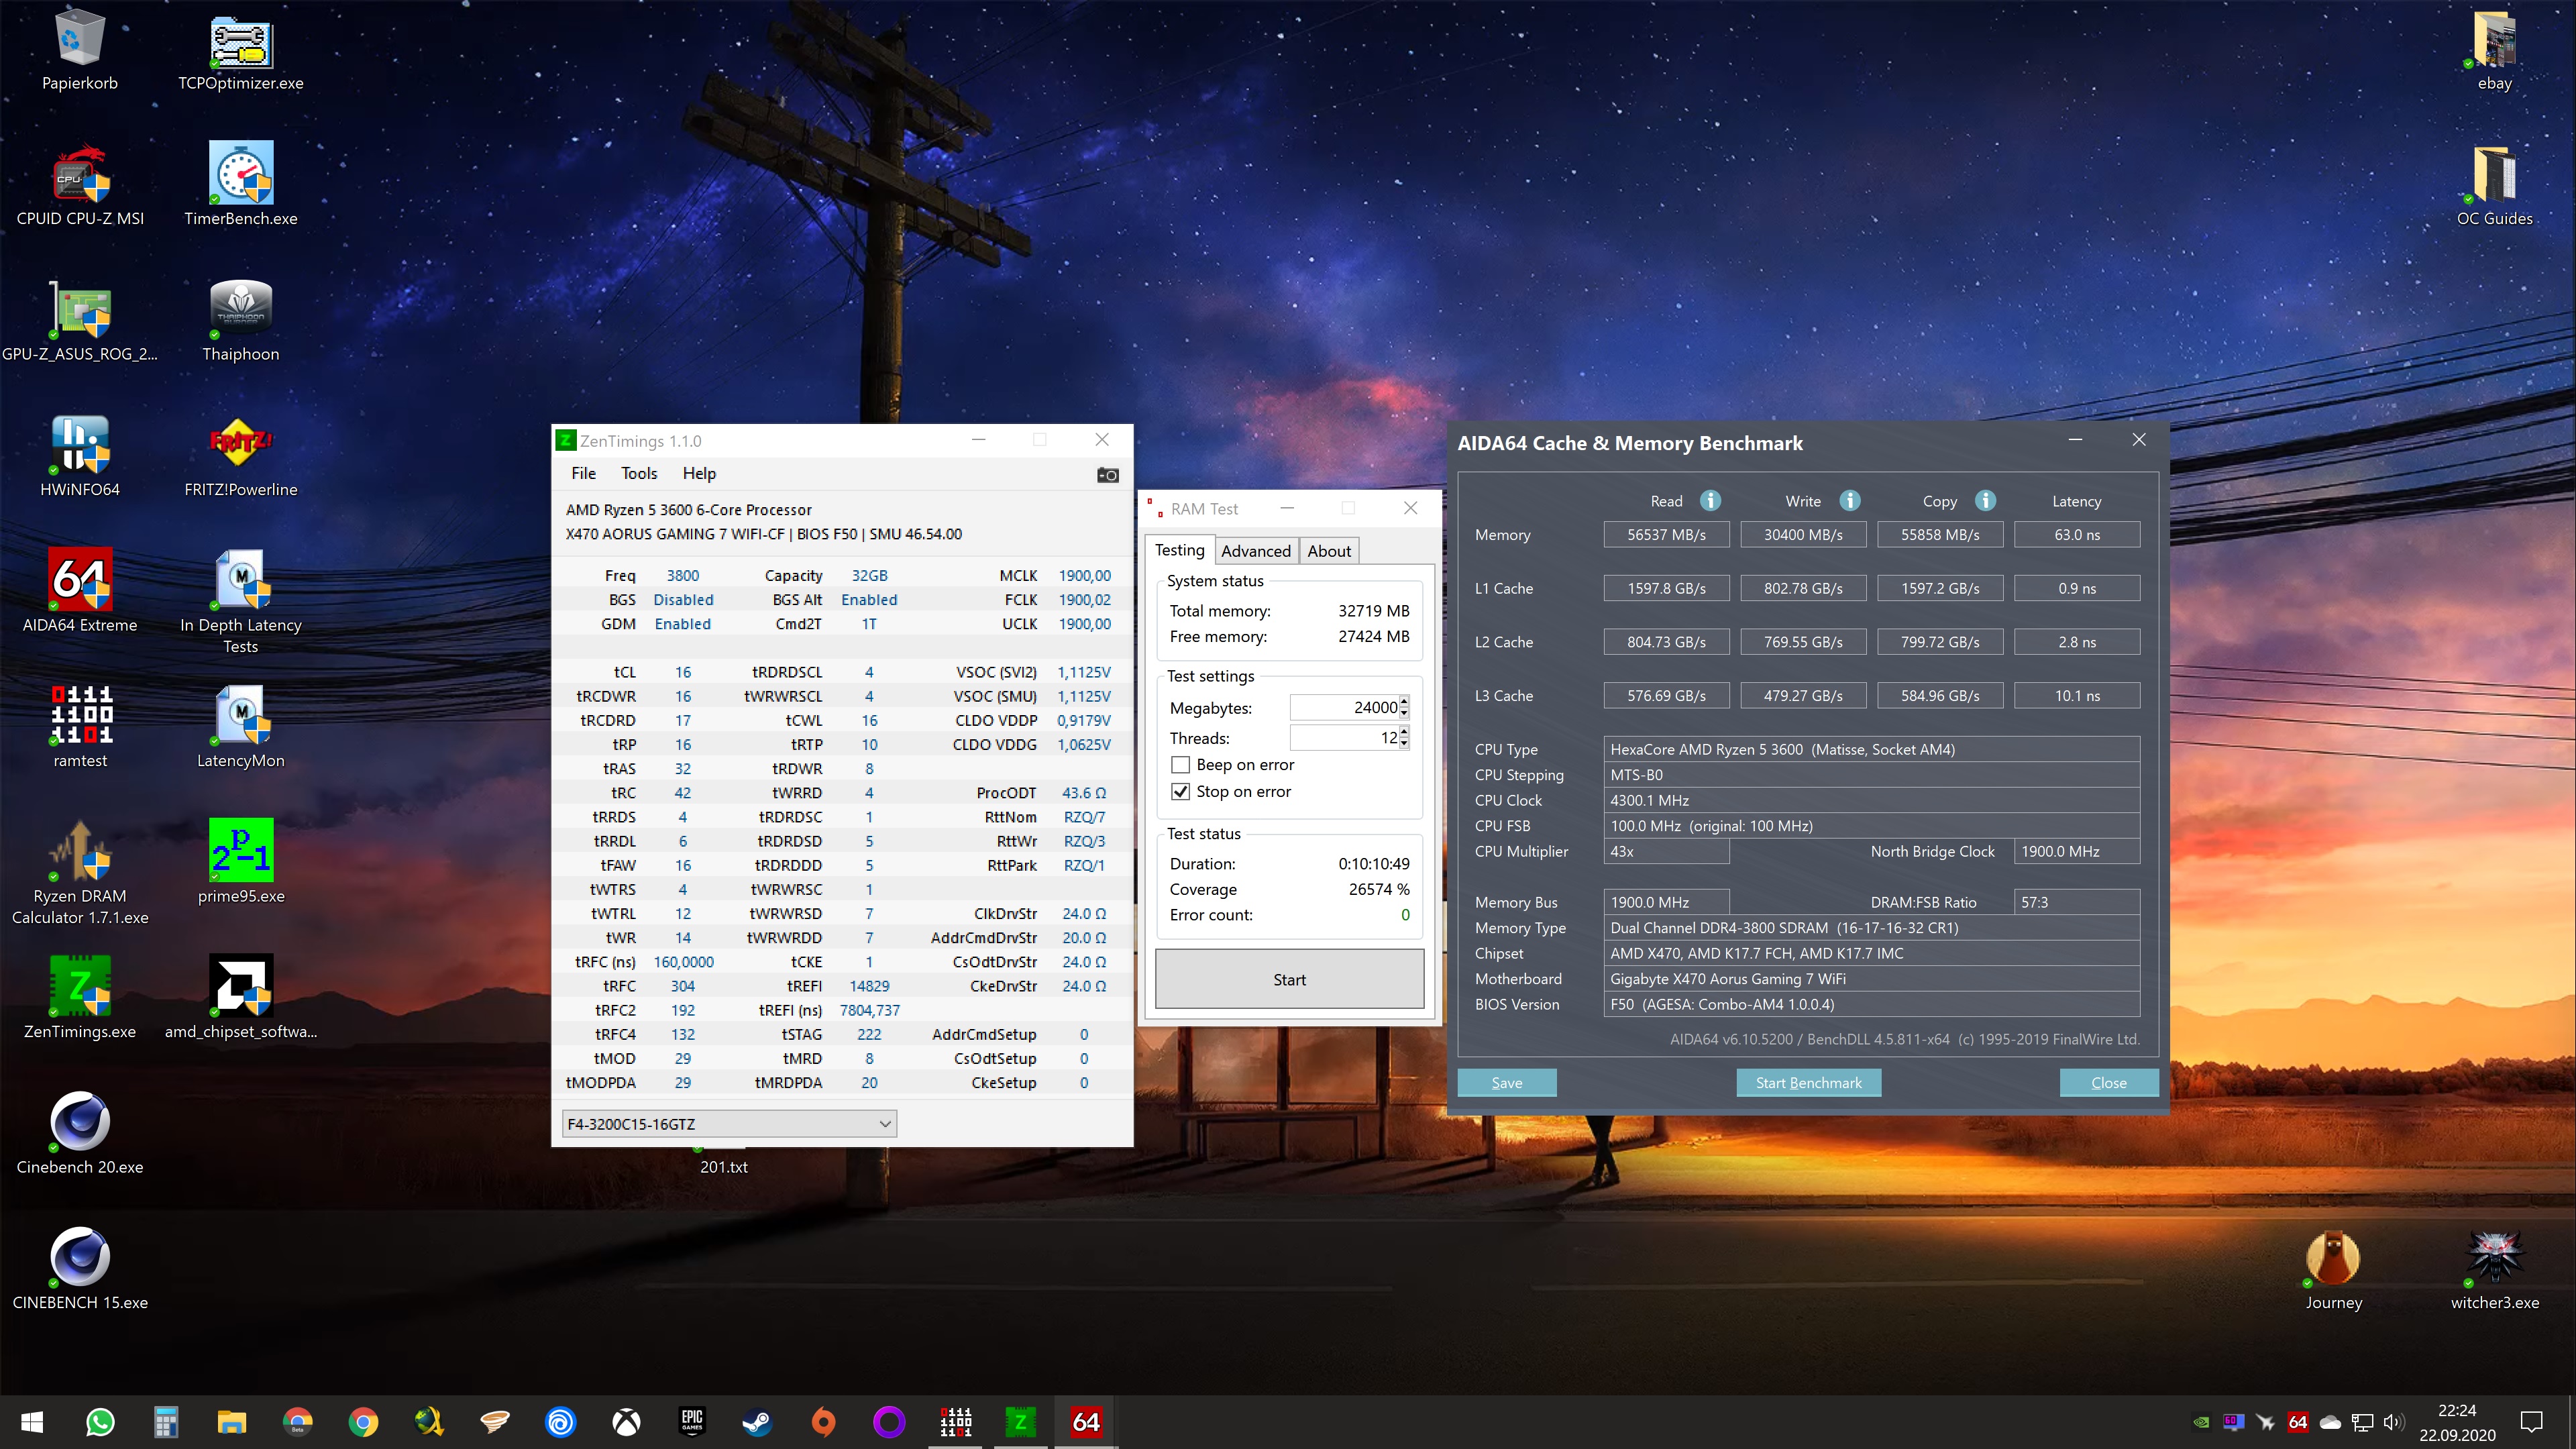This screenshot has width=2576, height=1449.
Task: Select the witcher3.exe desktop icon
Action: tap(2494, 1269)
